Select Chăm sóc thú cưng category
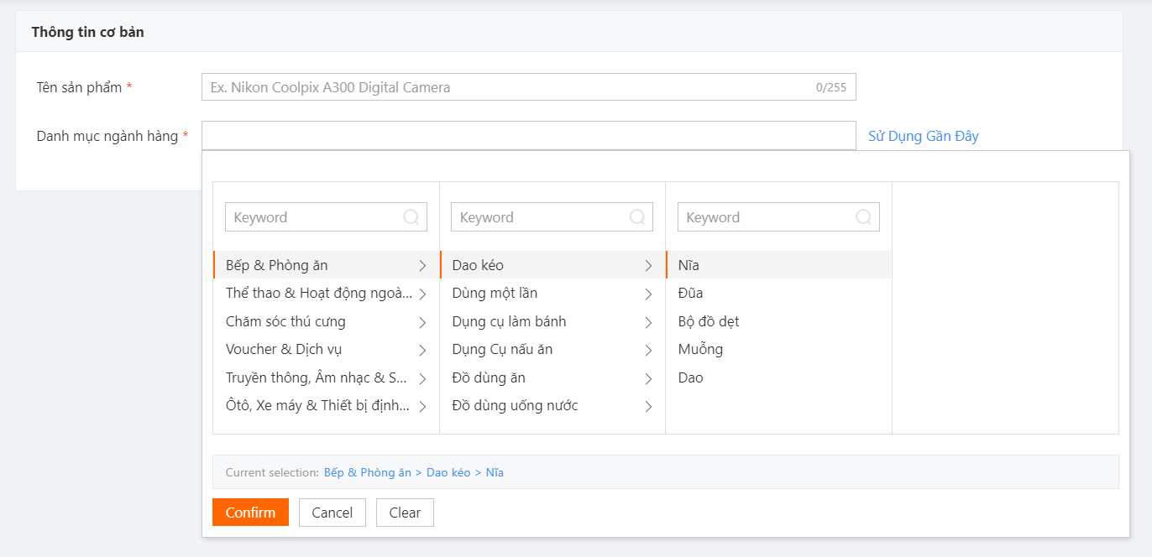1152x557 pixels. (x=285, y=321)
